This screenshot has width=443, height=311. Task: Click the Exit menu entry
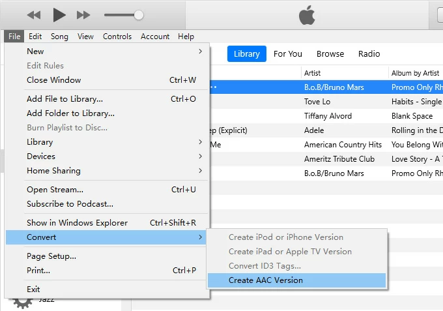(x=33, y=289)
